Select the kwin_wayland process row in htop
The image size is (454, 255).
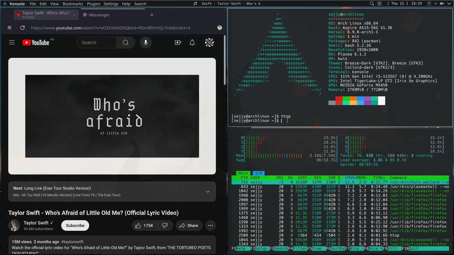pyautogui.click(x=340, y=182)
